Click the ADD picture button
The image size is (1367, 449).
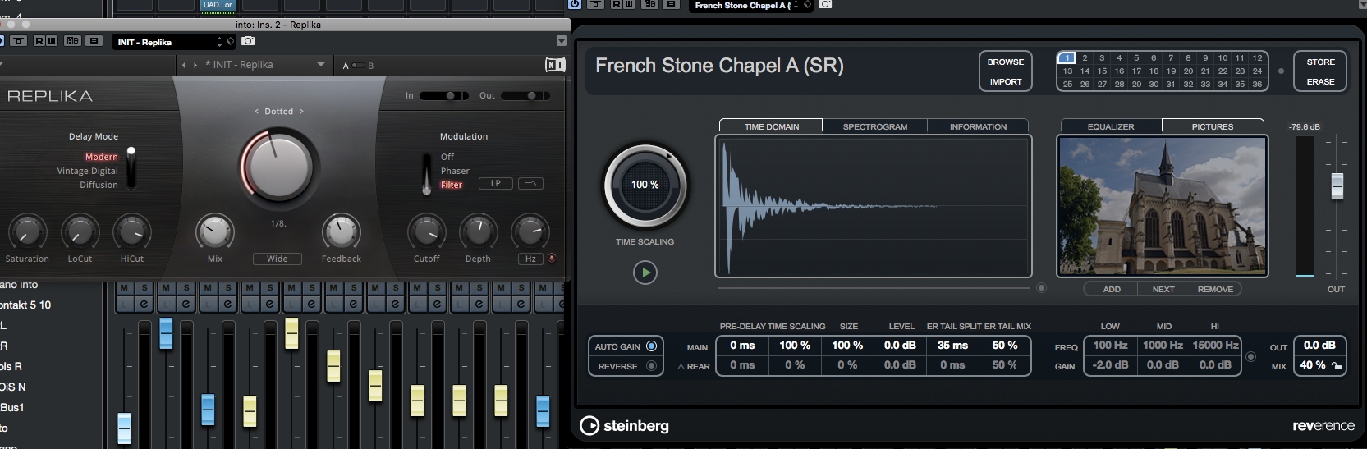pos(1112,289)
